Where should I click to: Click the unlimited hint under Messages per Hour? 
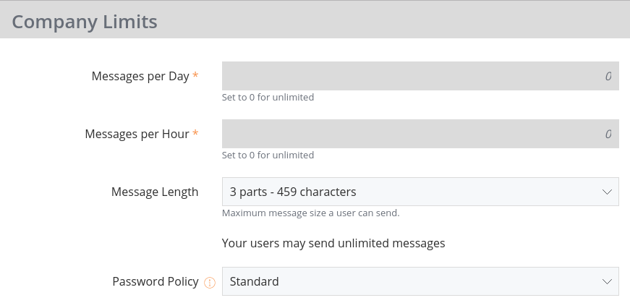(x=268, y=155)
